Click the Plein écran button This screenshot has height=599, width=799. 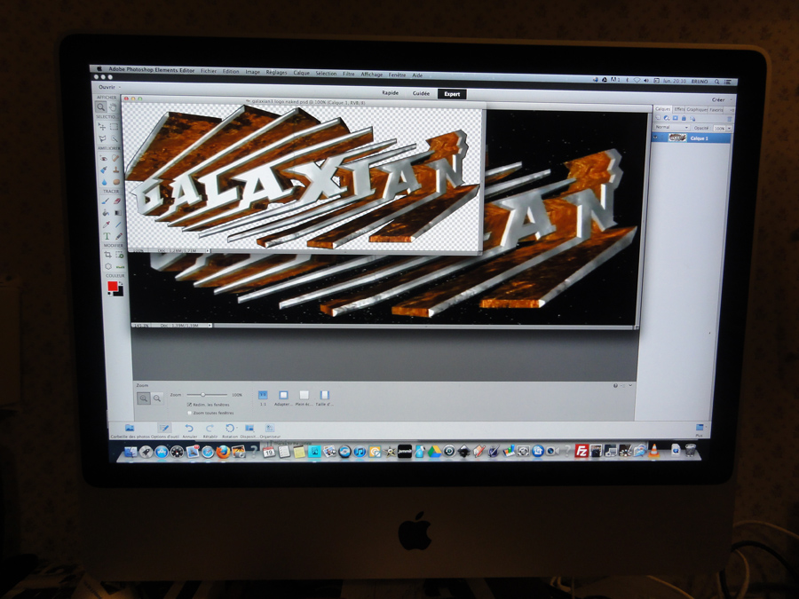click(x=305, y=398)
